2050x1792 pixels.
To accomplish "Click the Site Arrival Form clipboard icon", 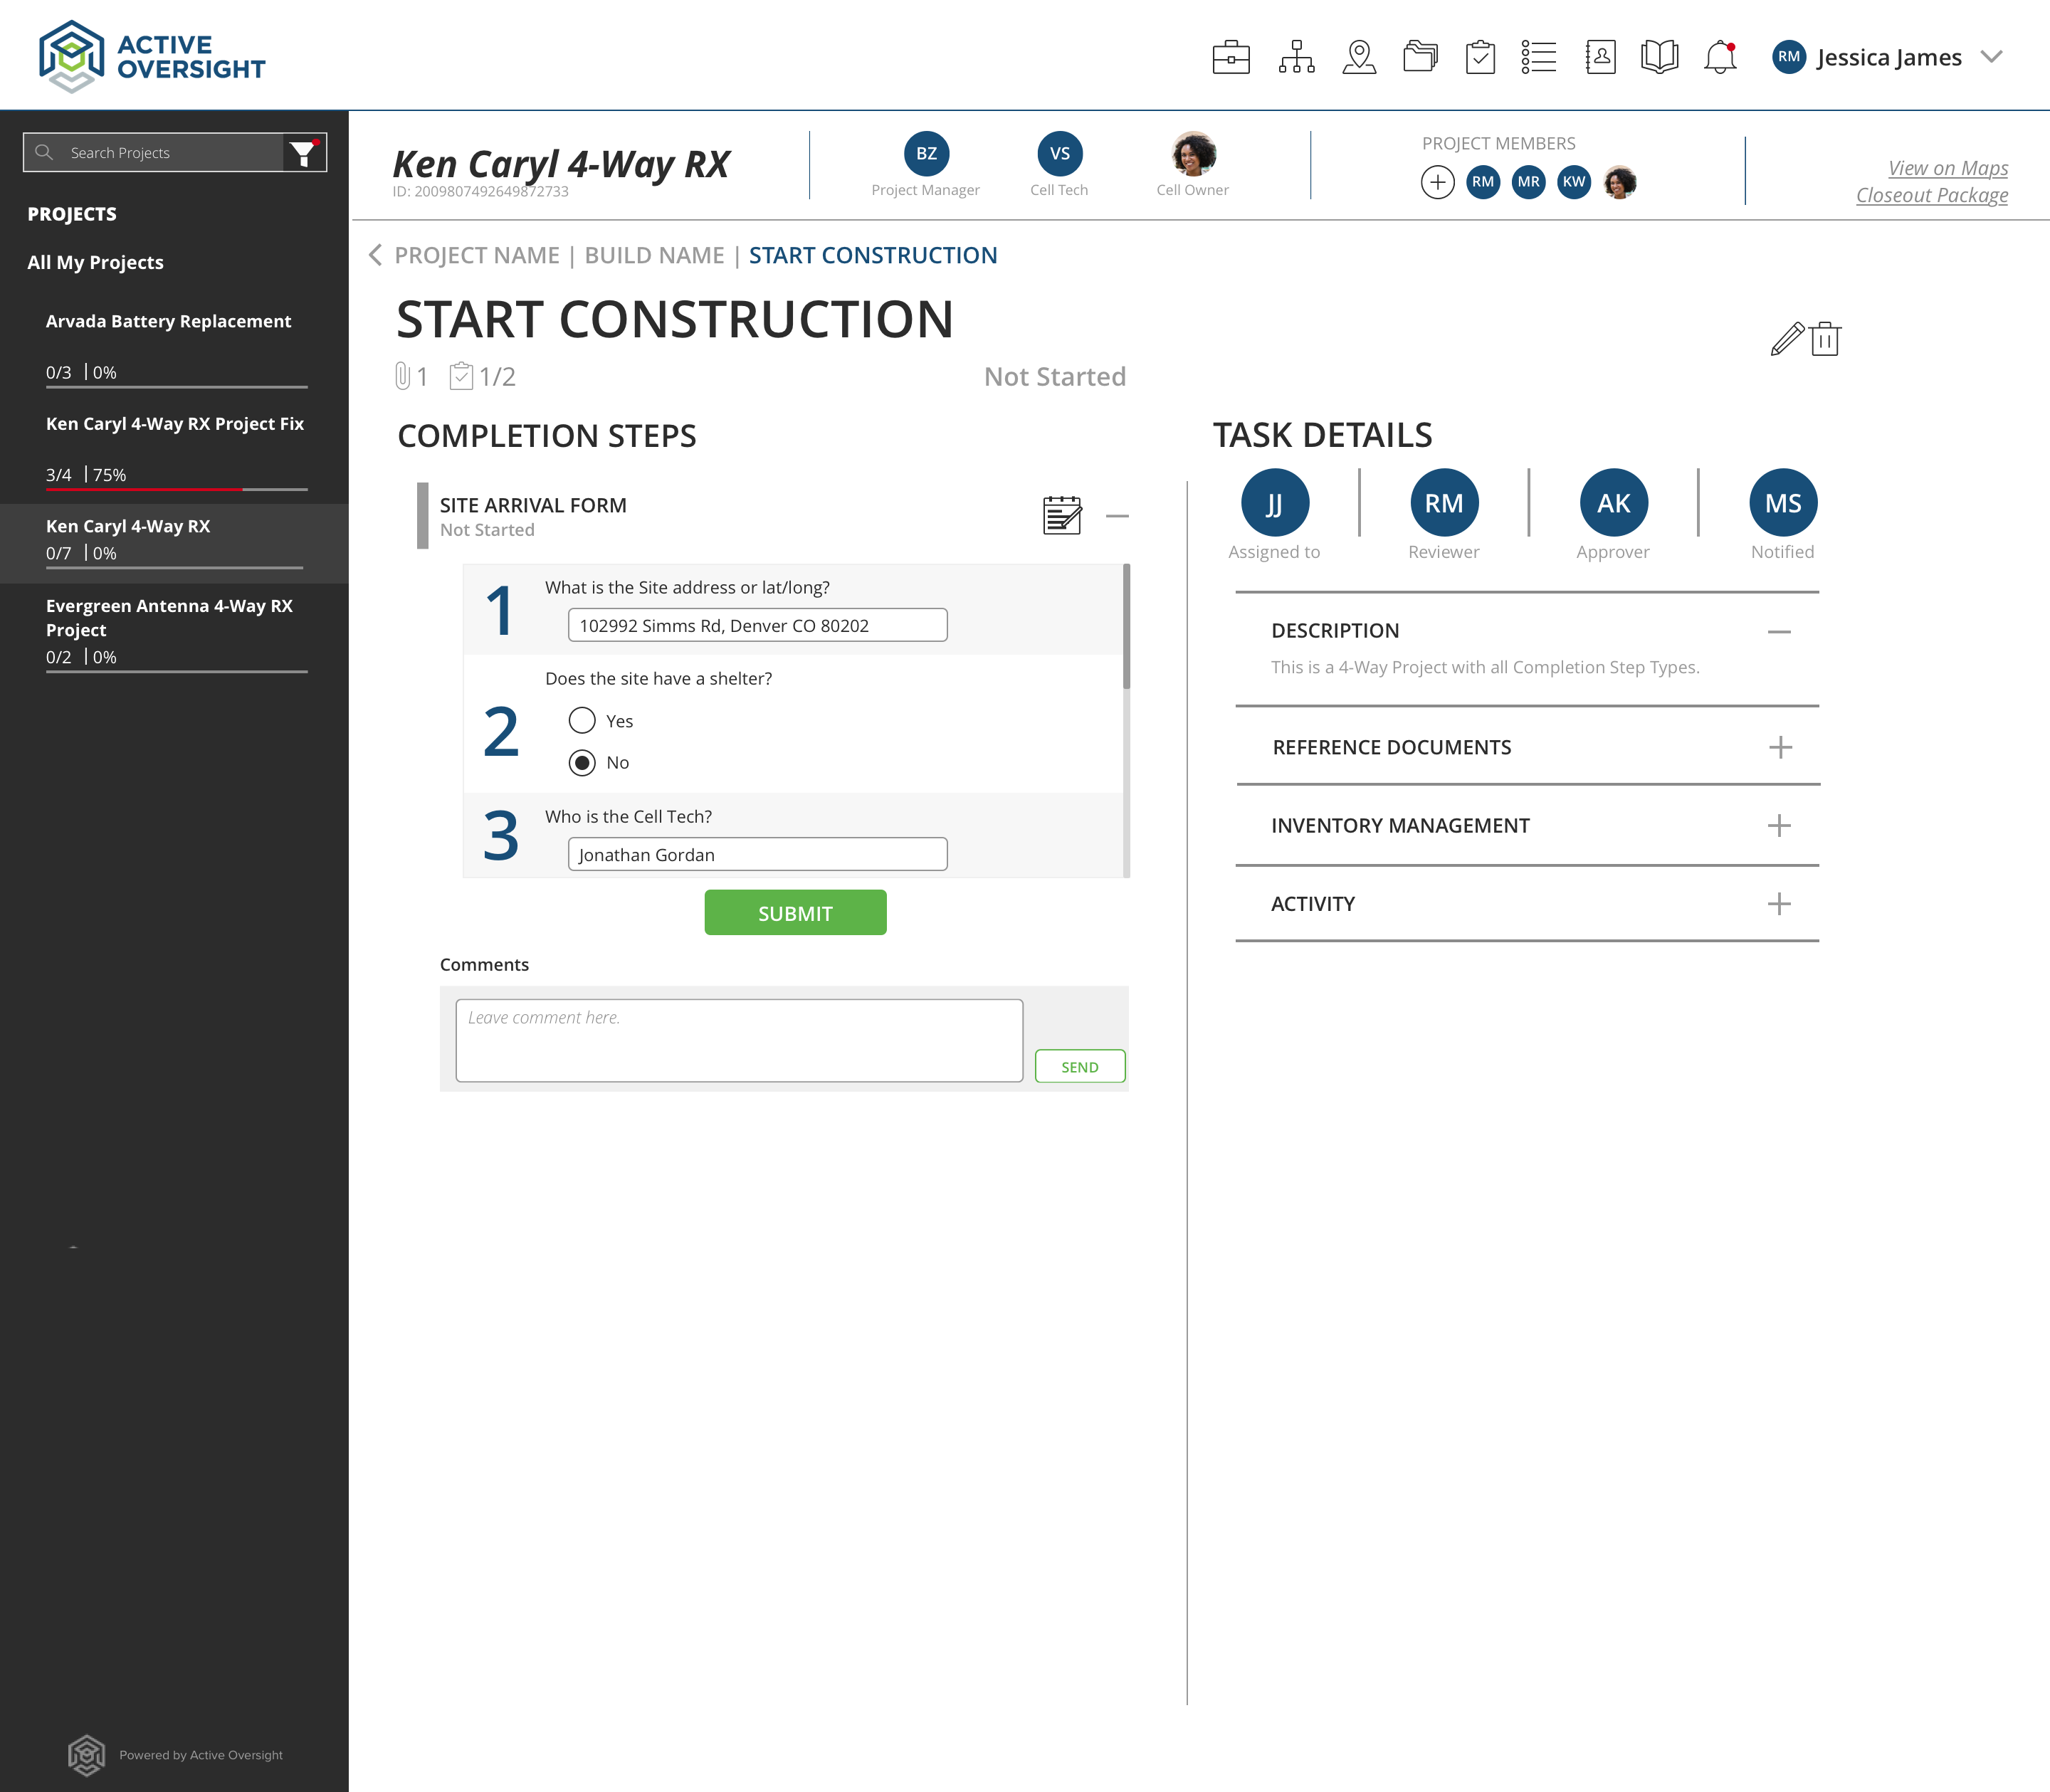I will tap(1063, 516).
